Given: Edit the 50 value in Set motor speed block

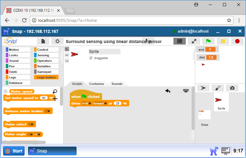Looking at the screenshot, I should point(44,98).
